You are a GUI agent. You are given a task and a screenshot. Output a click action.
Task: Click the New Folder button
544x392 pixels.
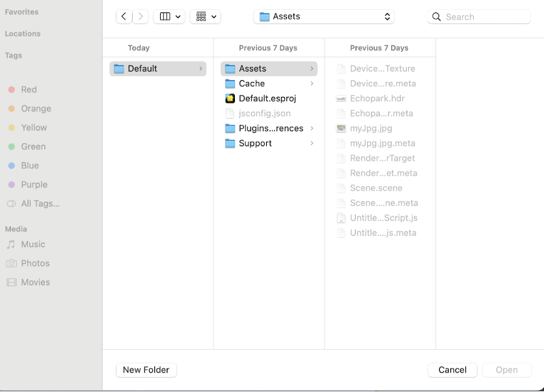click(146, 370)
